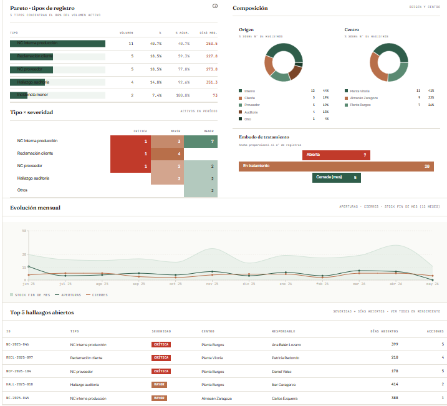Click NC interna producción Menor heatmap cell
This screenshot has width=447, height=406.
coord(201,142)
